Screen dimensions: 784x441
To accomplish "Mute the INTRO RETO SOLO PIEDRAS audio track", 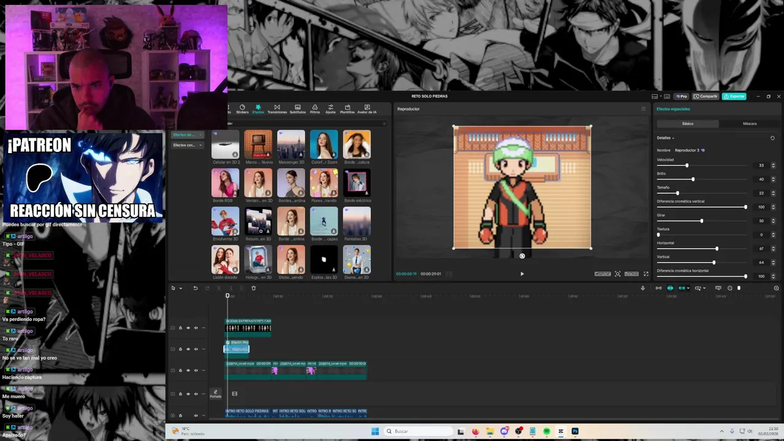I will [196, 415].
